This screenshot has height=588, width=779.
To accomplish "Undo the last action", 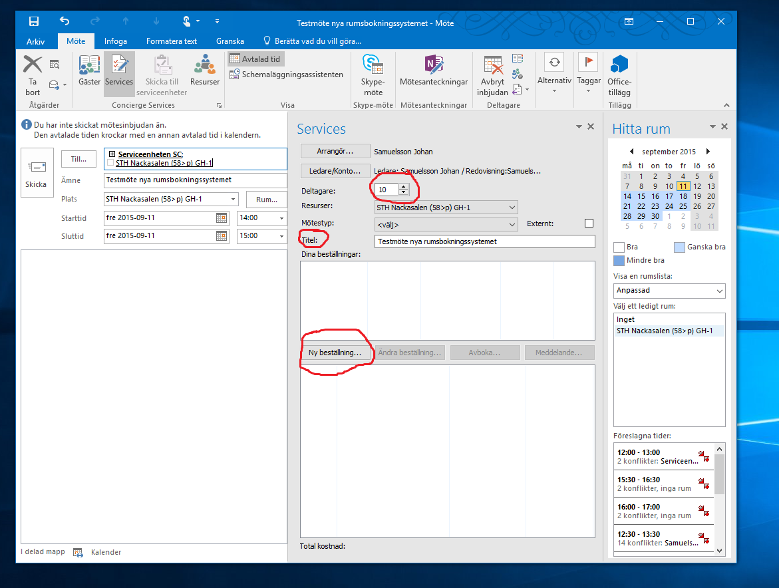I will coord(64,21).
